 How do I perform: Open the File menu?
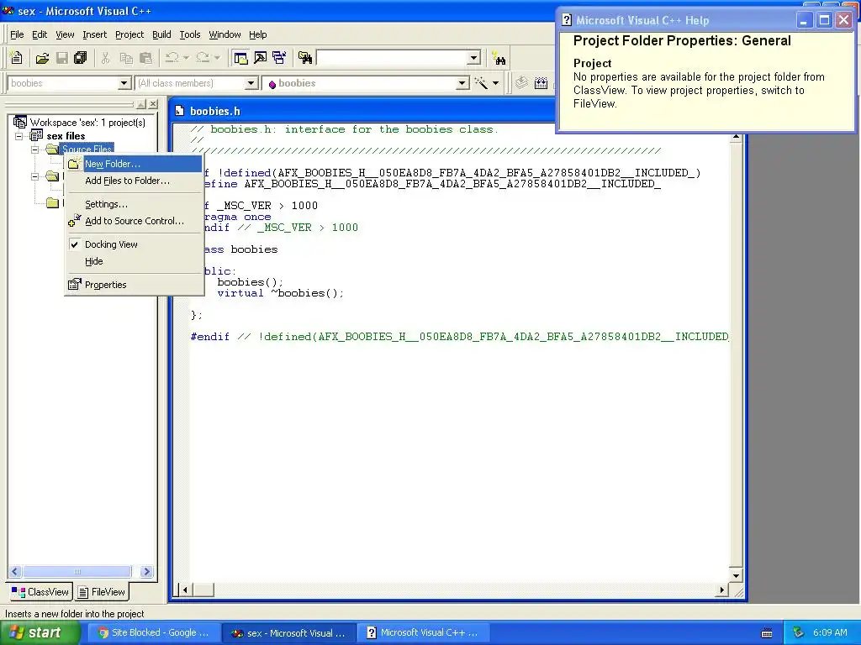[17, 34]
